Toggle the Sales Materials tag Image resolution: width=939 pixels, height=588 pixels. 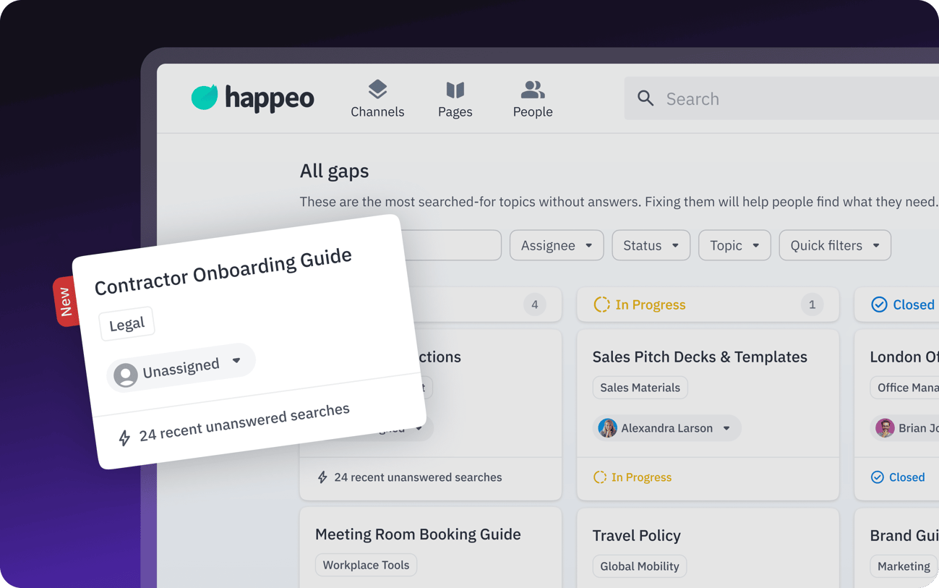pyautogui.click(x=640, y=388)
